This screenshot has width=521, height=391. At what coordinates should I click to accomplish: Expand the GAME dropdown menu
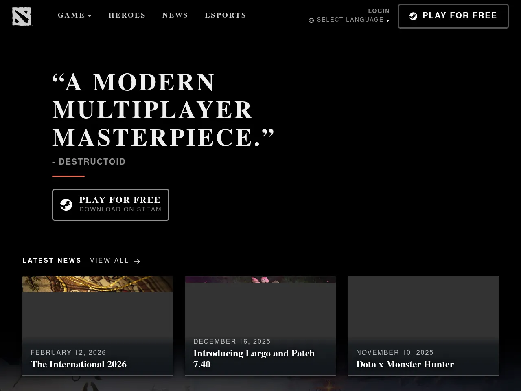[x=74, y=15]
